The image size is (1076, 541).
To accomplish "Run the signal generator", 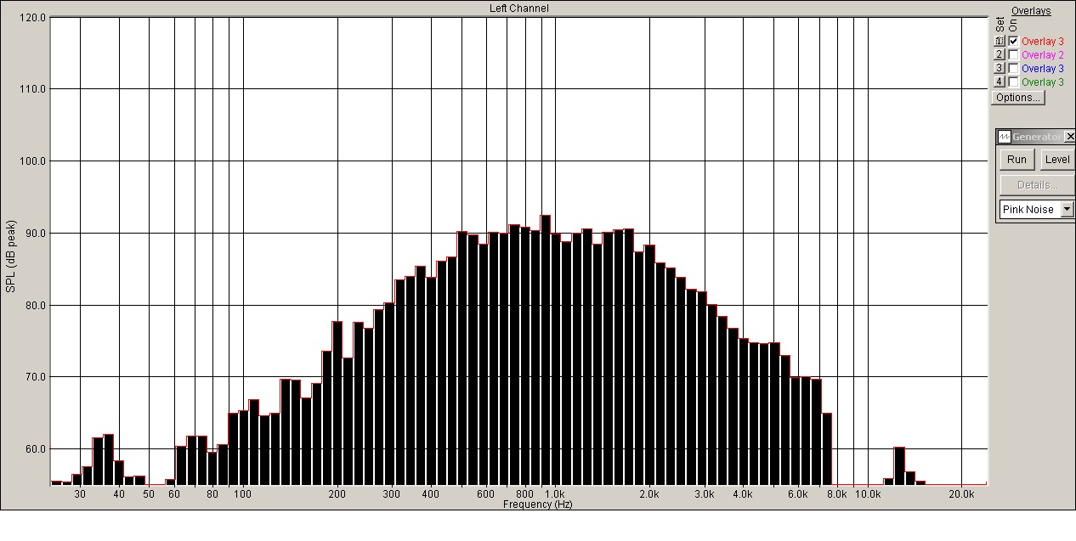I will 1017,160.
